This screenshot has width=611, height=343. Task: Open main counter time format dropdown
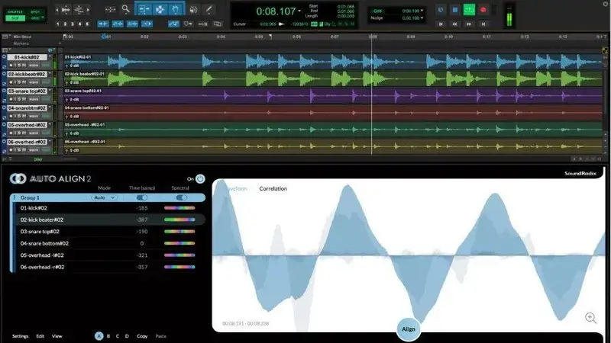coord(299,11)
